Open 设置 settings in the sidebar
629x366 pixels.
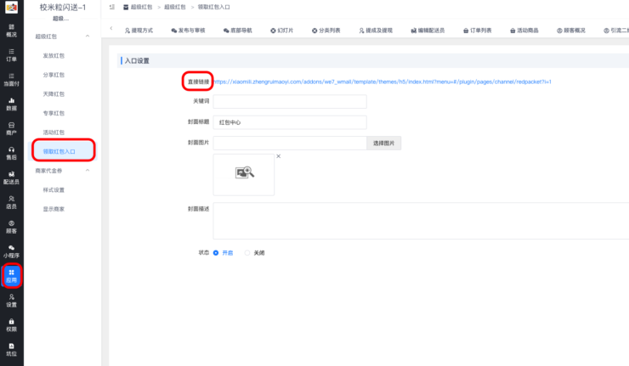click(x=11, y=300)
